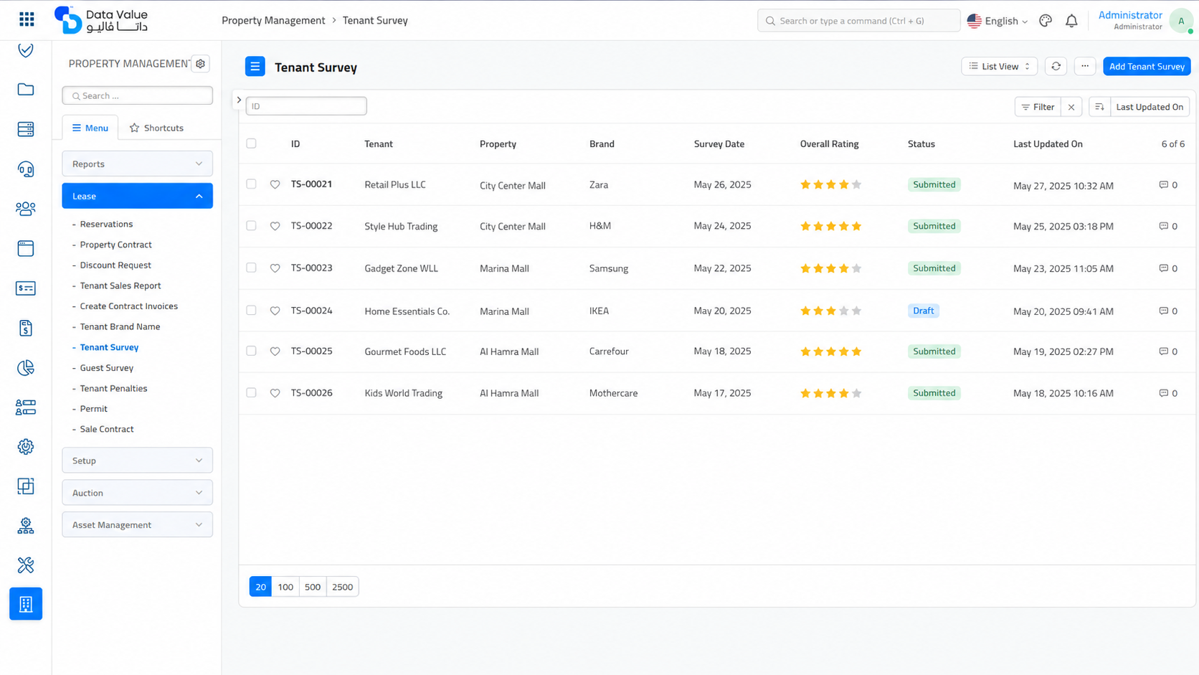The image size is (1199, 675).
Task: Click the four-star rating for Retail Plus LLC
Action: point(831,185)
